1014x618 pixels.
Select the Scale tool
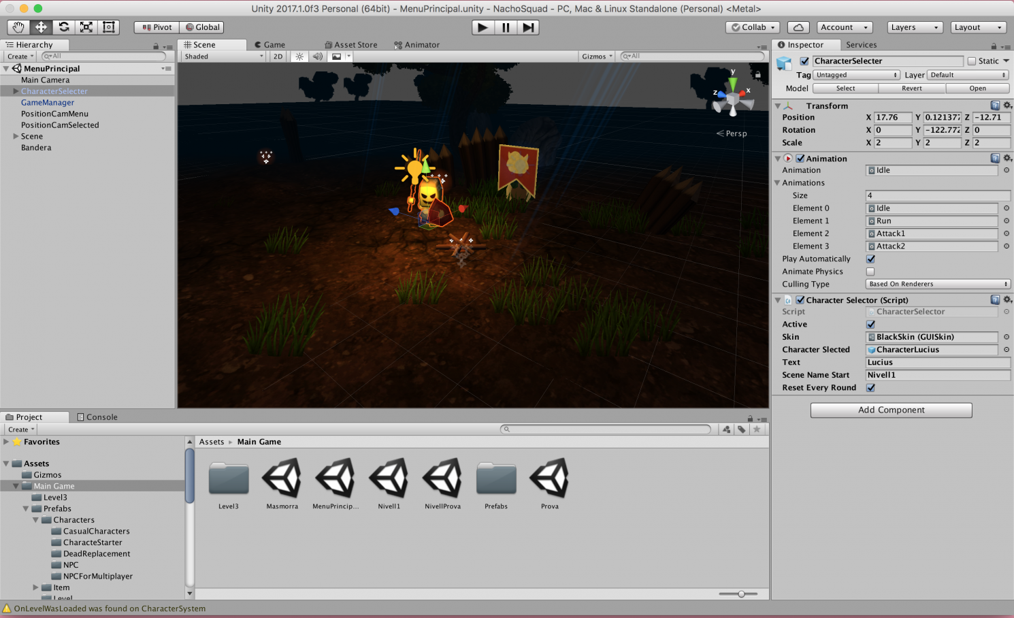86,27
